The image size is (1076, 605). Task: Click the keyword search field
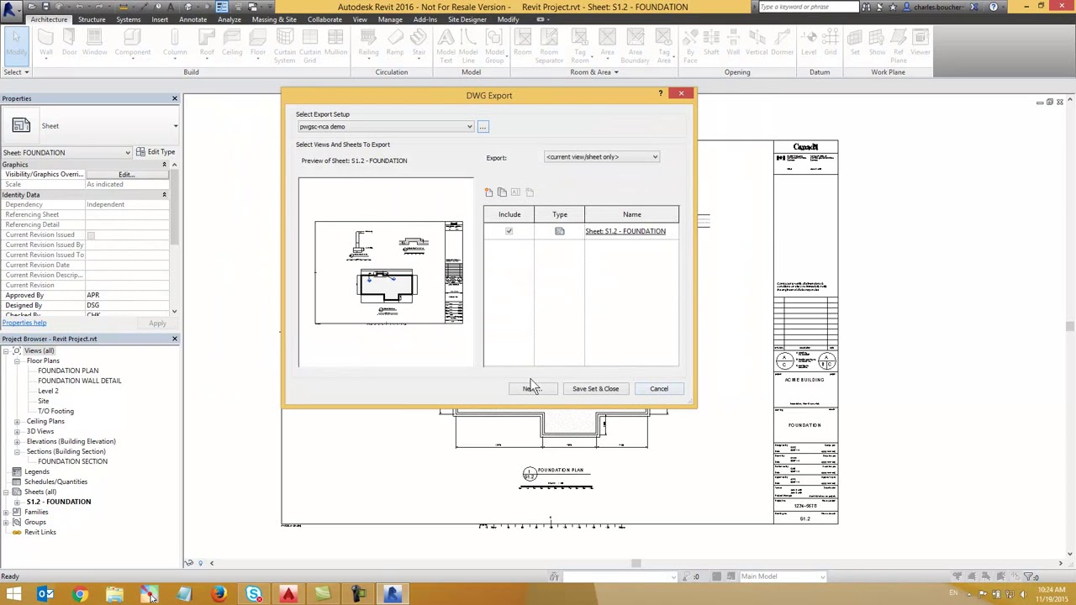(x=808, y=7)
